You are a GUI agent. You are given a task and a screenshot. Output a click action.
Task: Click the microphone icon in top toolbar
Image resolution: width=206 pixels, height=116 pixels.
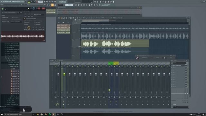(100, 2)
